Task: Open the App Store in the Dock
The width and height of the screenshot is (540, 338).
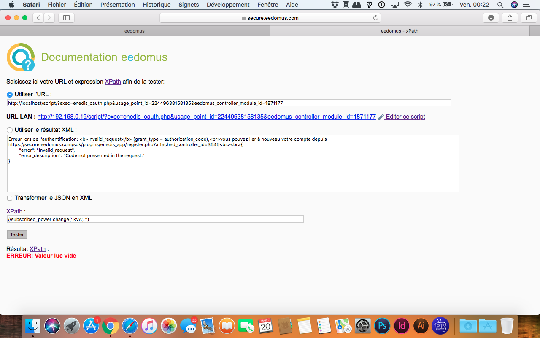Action: click(x=91, y=326)
